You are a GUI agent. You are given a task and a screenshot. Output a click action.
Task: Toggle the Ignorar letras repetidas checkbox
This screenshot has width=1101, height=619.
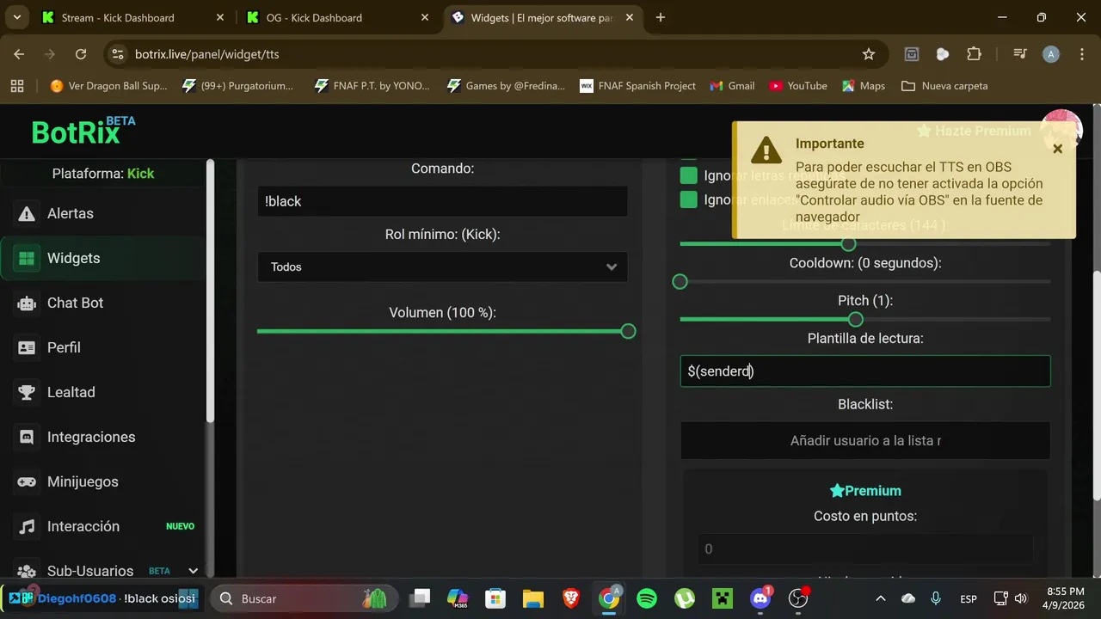688,175
